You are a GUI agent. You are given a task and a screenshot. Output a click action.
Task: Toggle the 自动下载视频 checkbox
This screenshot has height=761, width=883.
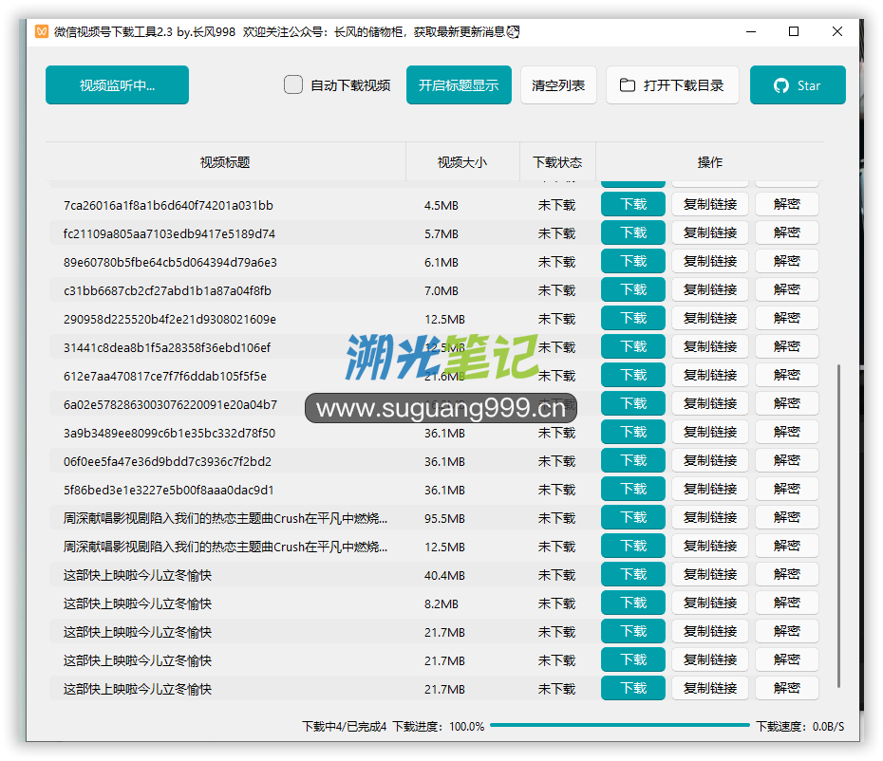[x=292, y=85]
